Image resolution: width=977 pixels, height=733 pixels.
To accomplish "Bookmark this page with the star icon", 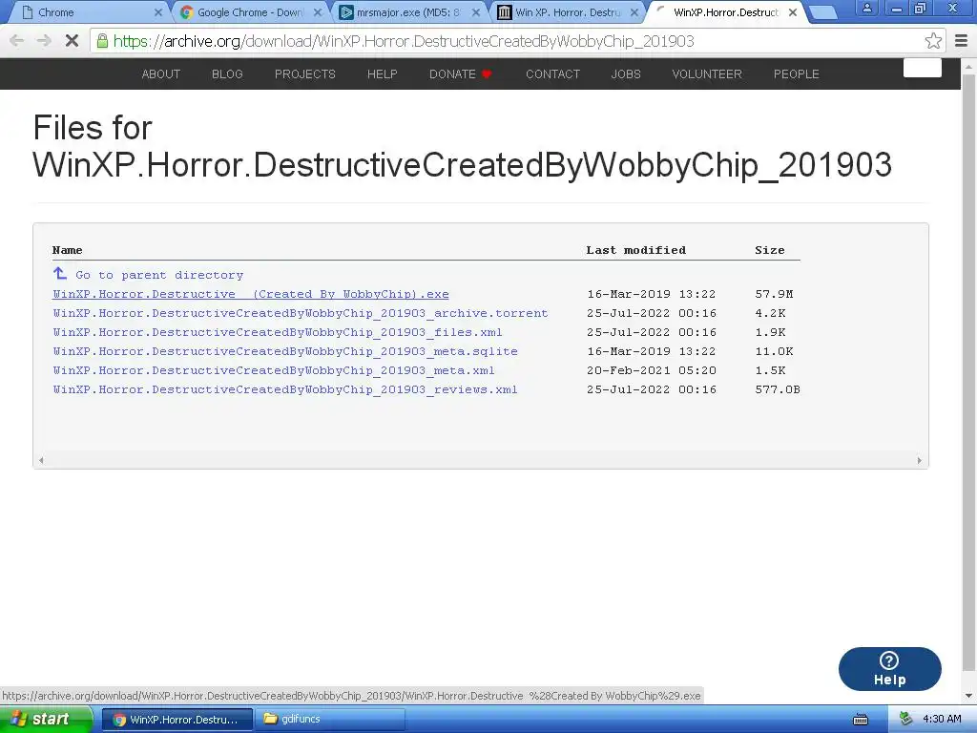I will point(933,41).
